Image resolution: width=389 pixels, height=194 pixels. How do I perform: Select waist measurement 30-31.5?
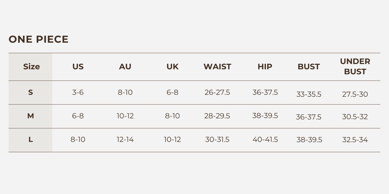pyautogui.click(x=217, y=140)
